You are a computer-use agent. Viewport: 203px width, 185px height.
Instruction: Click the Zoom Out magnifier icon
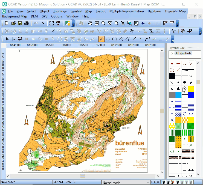pos(117,23)
